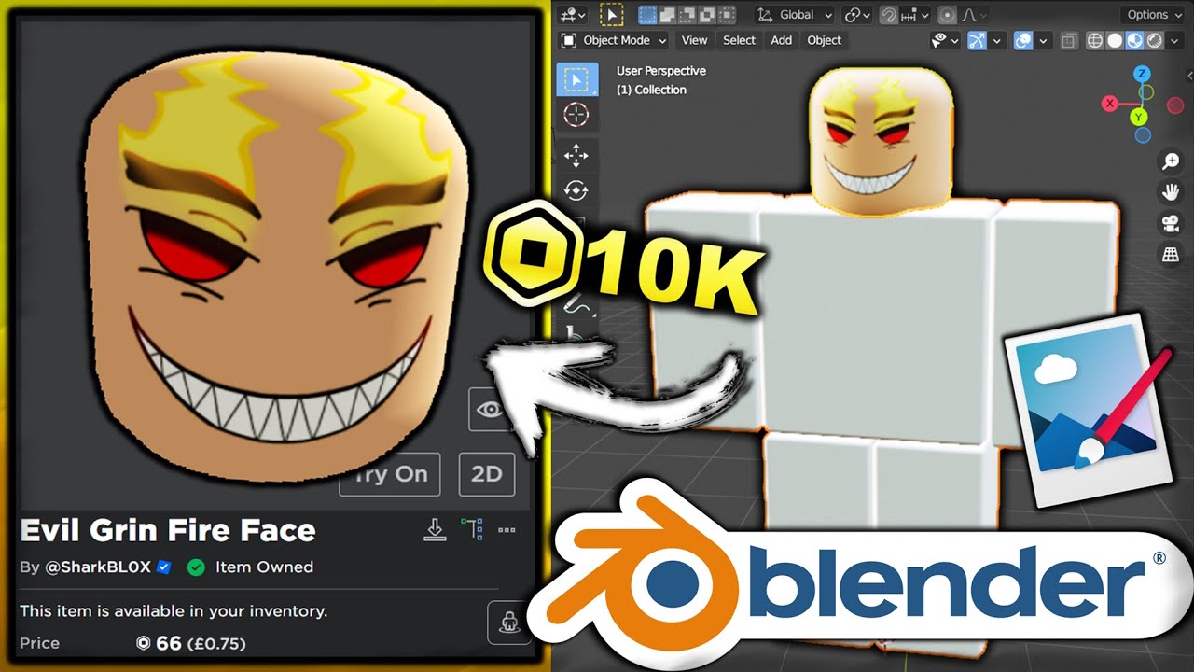Switch to Material Preview shading
Viewport: 1194px width, 672px height.
pyautogui.click(x=1134, y=40)
